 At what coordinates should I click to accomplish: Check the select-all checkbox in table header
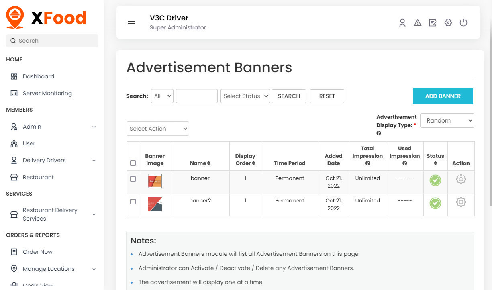click(x=133, y=163)
